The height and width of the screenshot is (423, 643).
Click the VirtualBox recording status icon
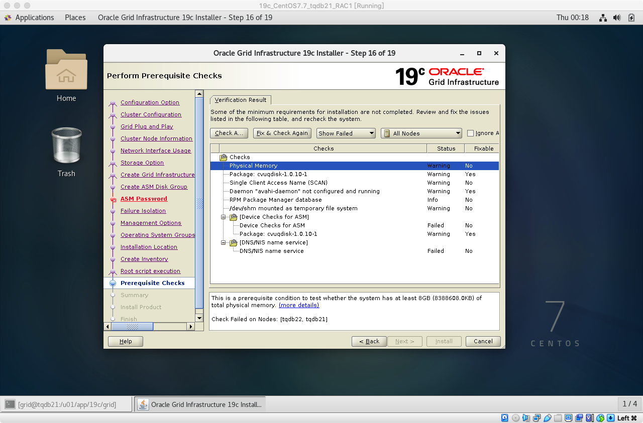tap(579, 418)
